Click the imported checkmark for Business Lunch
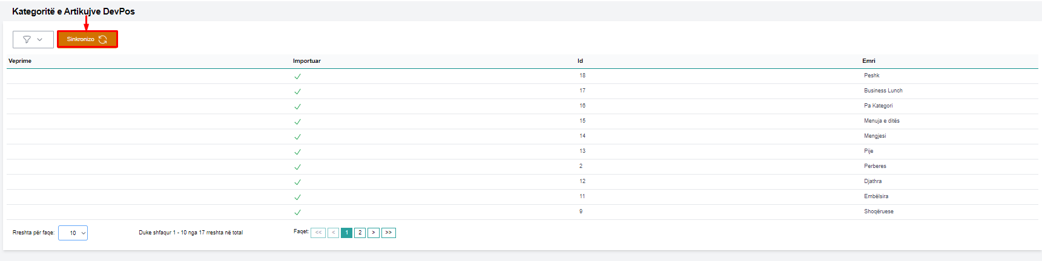The height and width of the screenshot is (261, 1042). pyautogui.click(x=297, y=92)
